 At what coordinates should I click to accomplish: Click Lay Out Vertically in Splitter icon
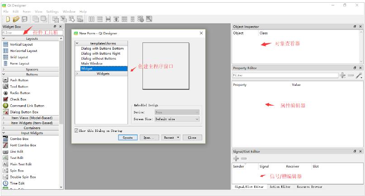[116, 19]
